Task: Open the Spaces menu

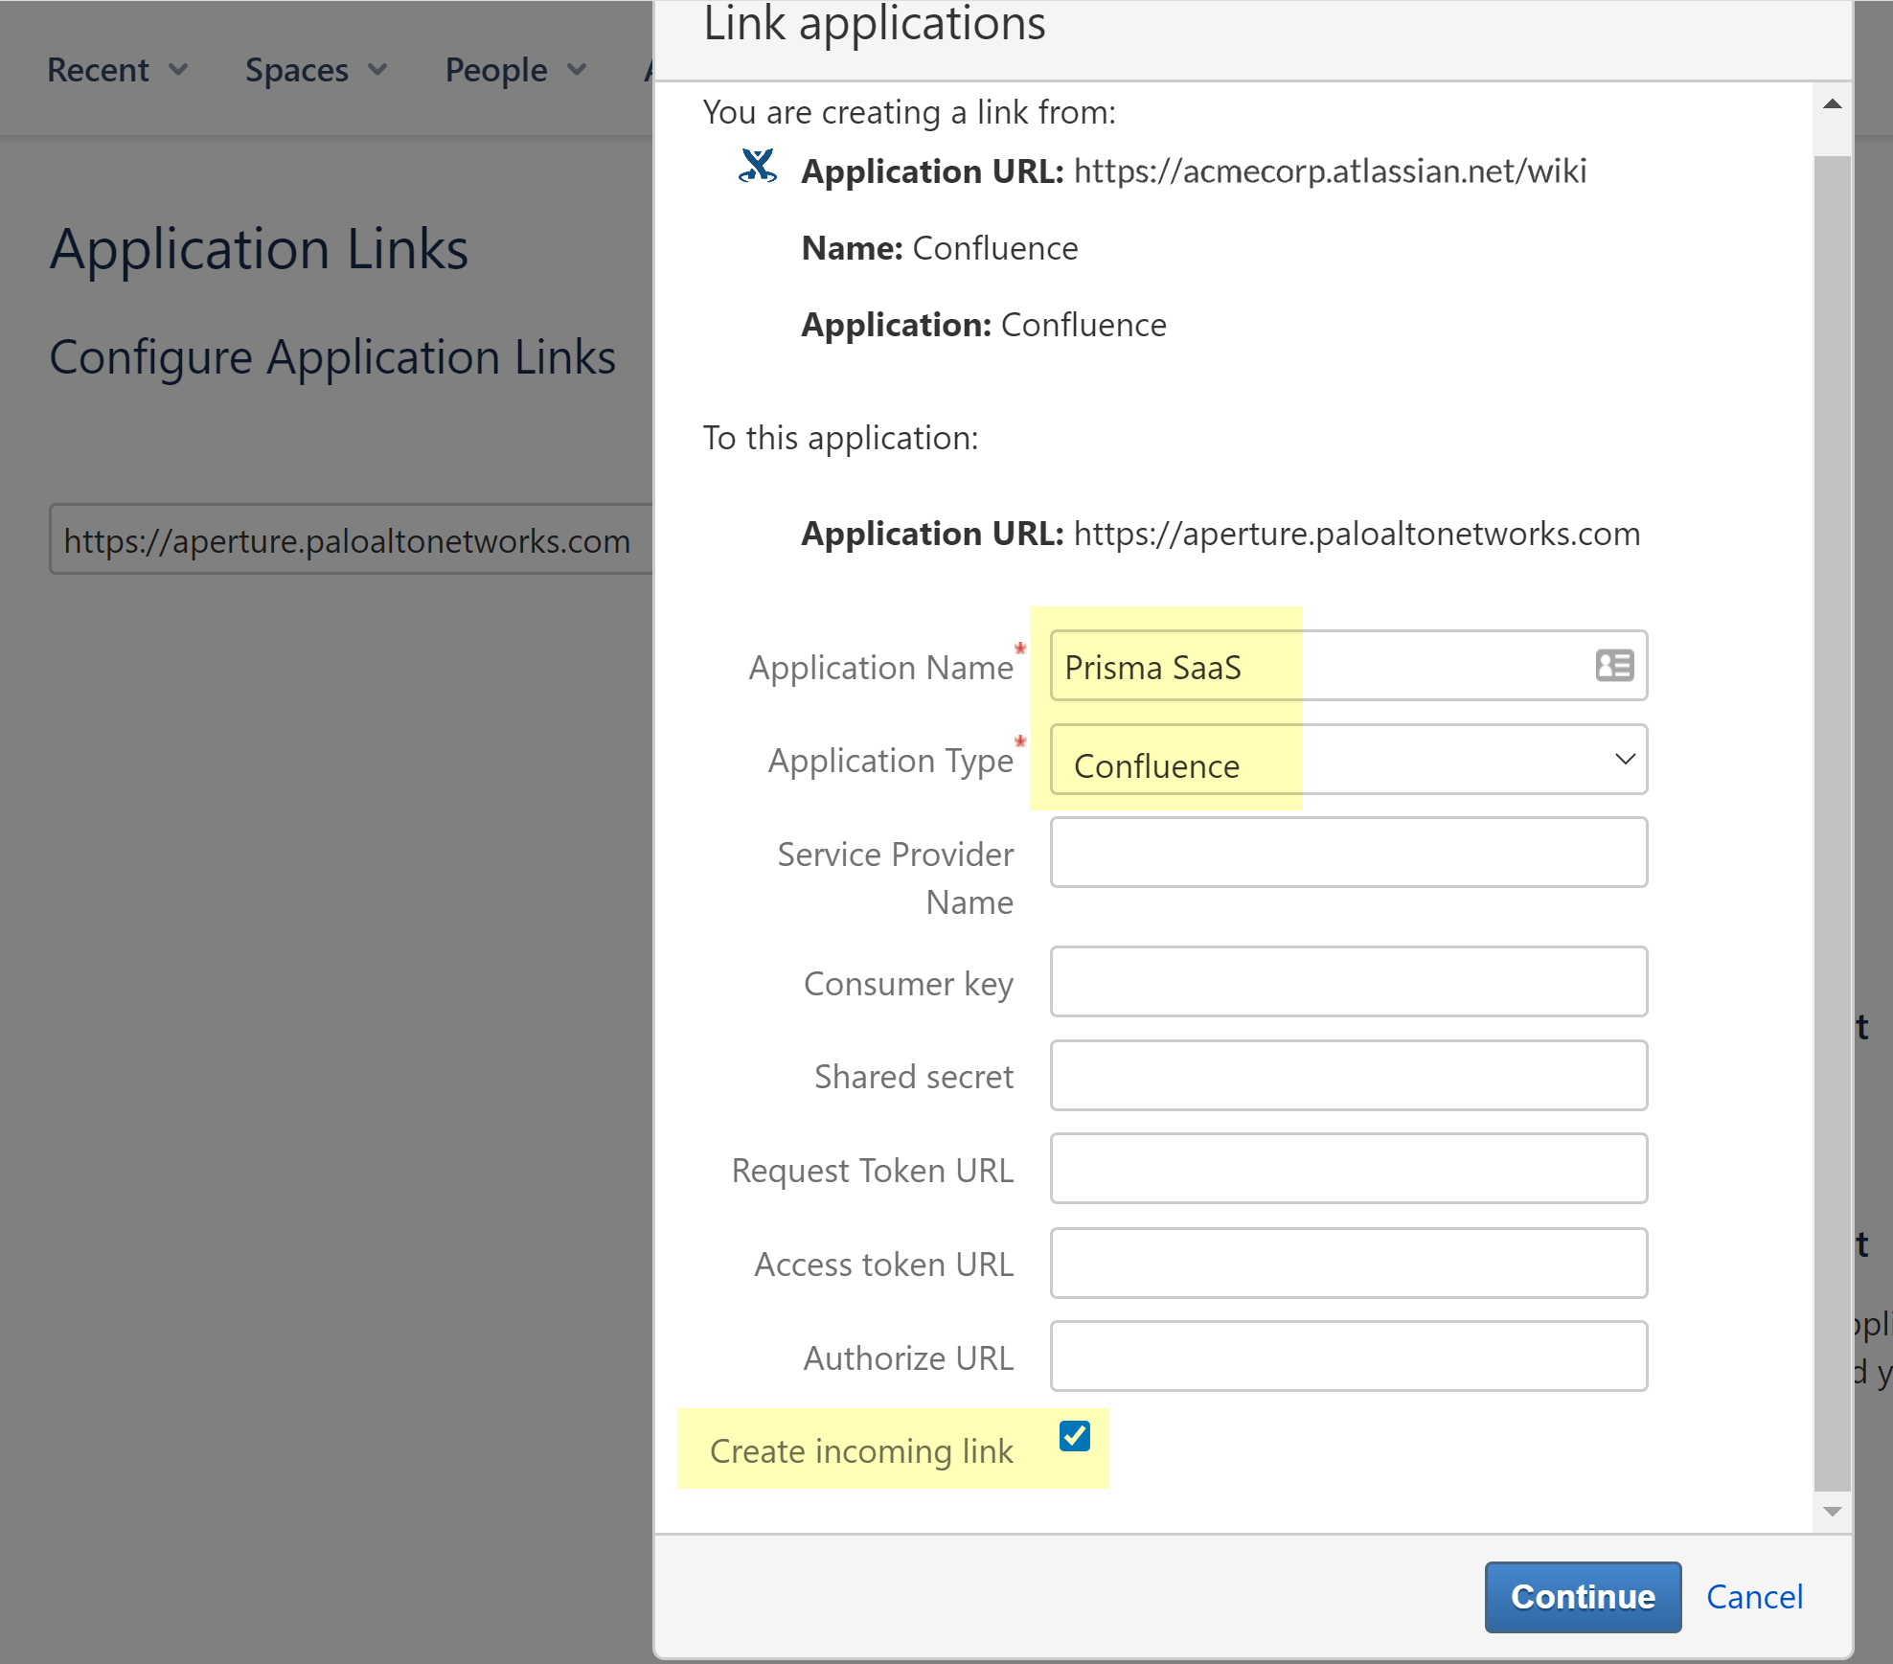Action: click(297, 69)
